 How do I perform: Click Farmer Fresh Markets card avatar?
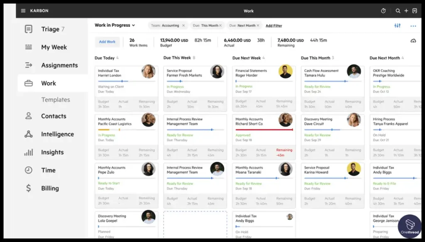pos(217,71)
